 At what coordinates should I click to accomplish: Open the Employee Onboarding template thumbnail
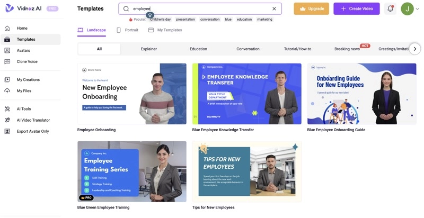point(132,94)
